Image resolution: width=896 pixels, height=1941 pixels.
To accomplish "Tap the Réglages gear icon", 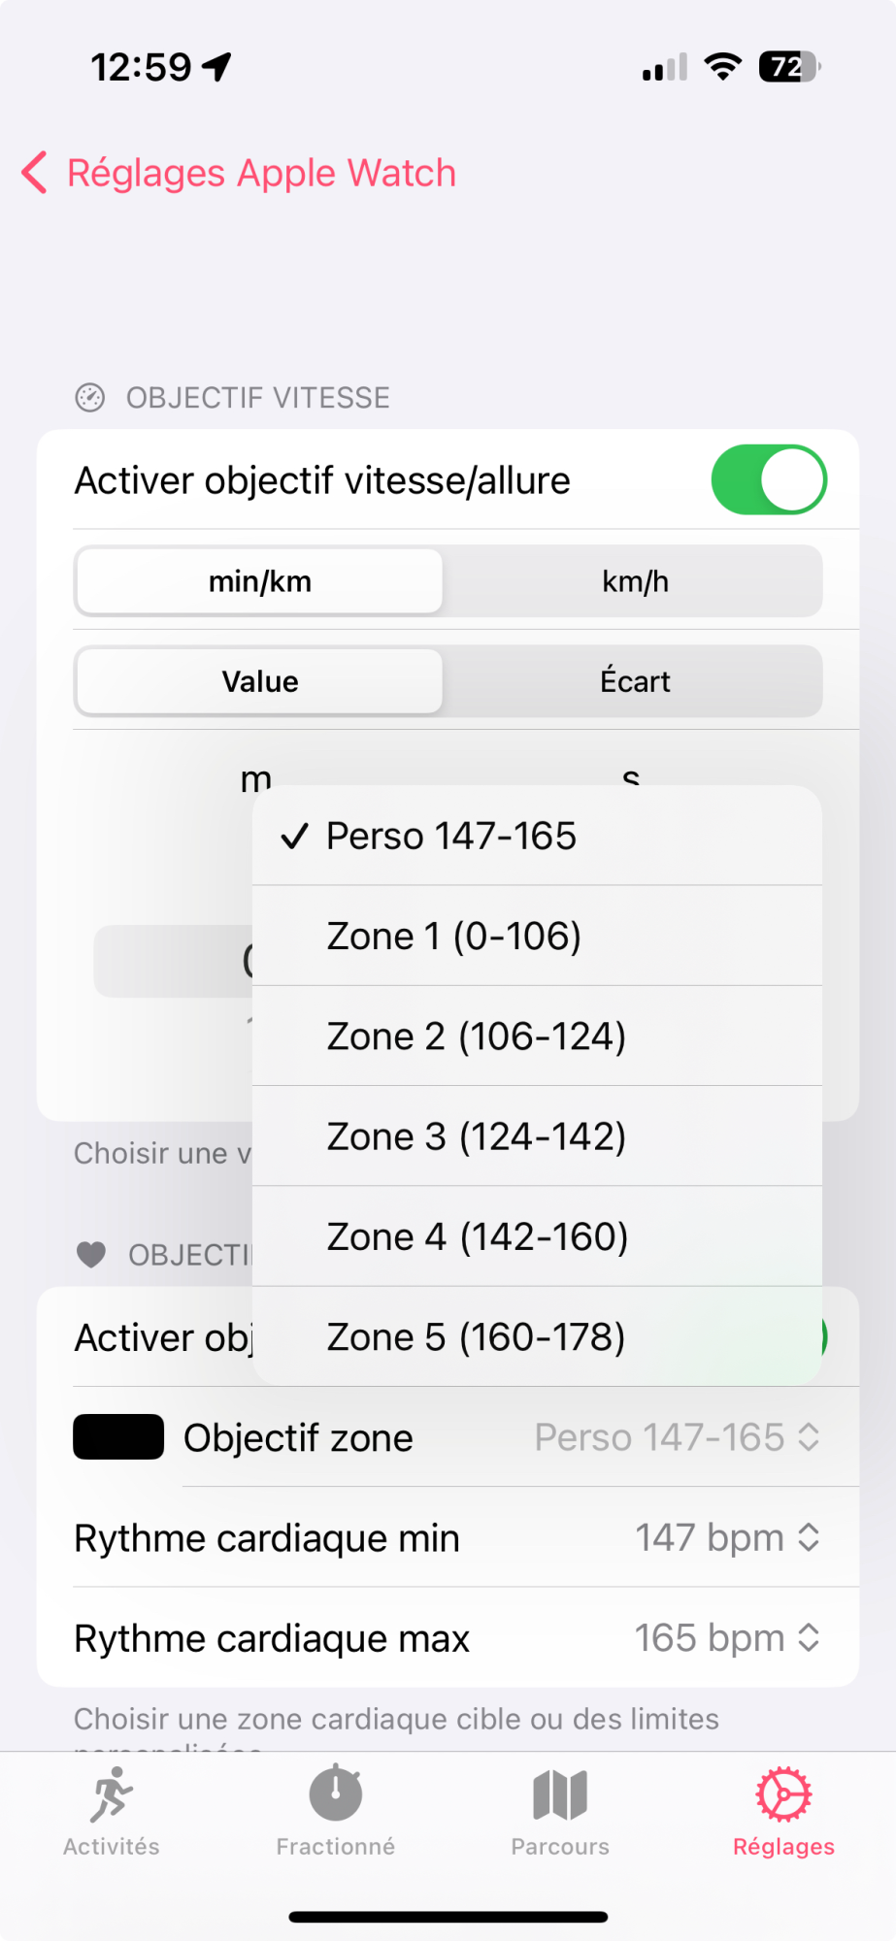I will coord(783,1795).
